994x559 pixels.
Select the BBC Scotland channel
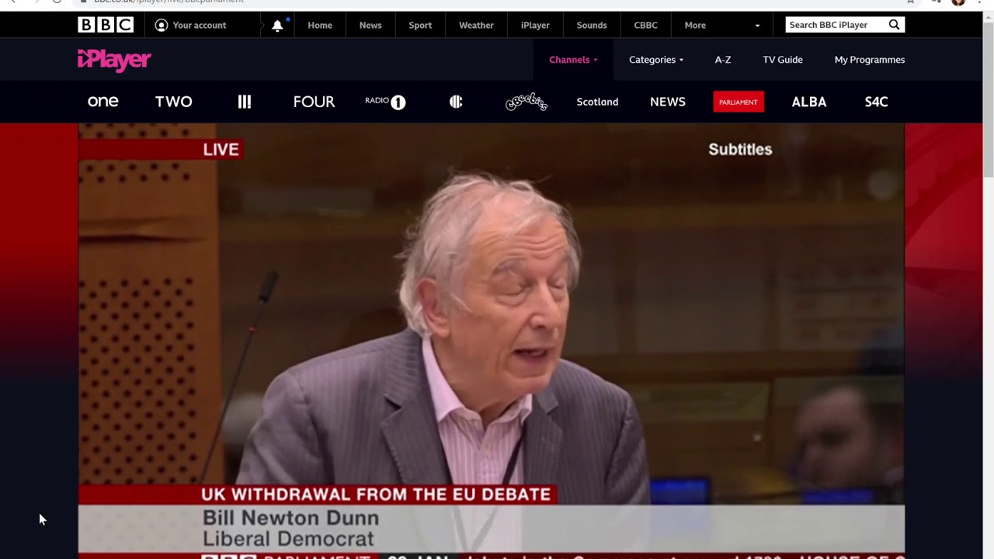click(597, 102)
